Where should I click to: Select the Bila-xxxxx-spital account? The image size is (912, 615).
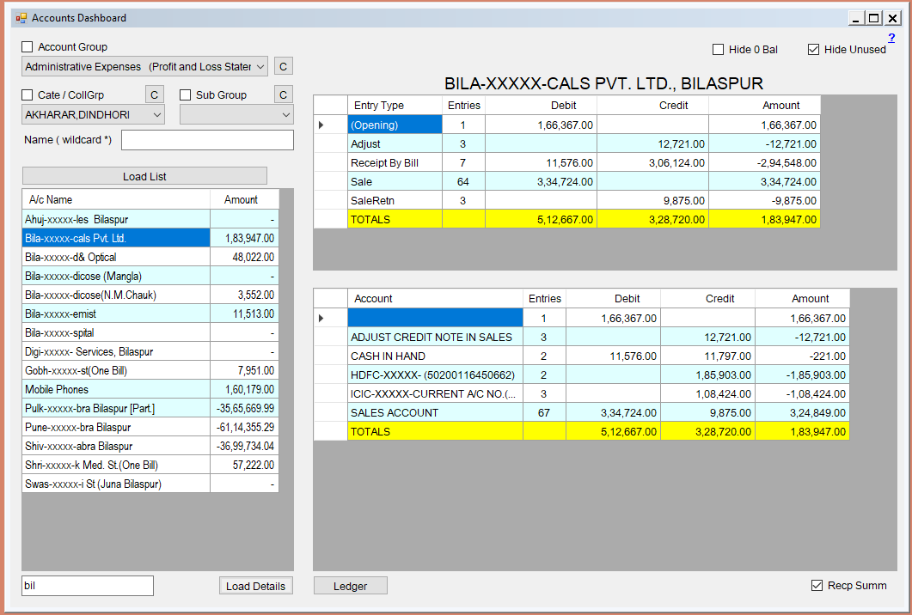150,332
